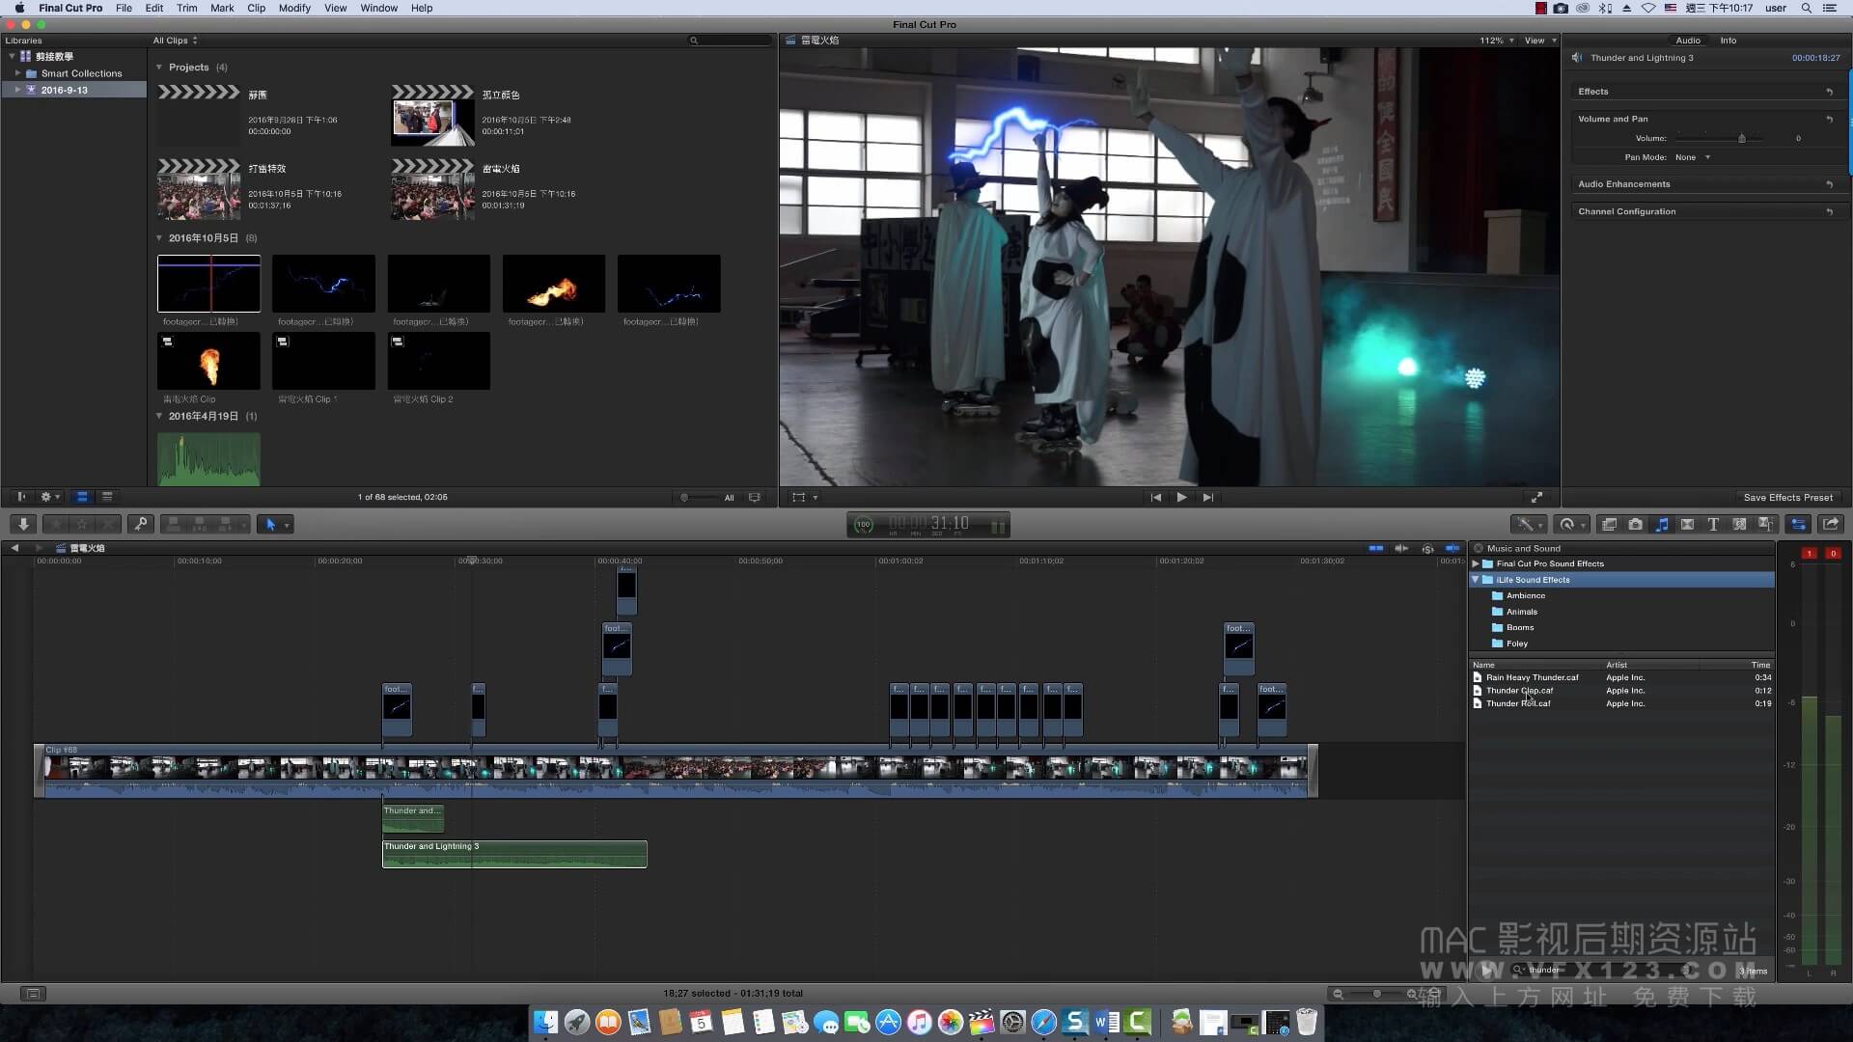
Task: Go to the next edit point
Action: point(1207,497)
